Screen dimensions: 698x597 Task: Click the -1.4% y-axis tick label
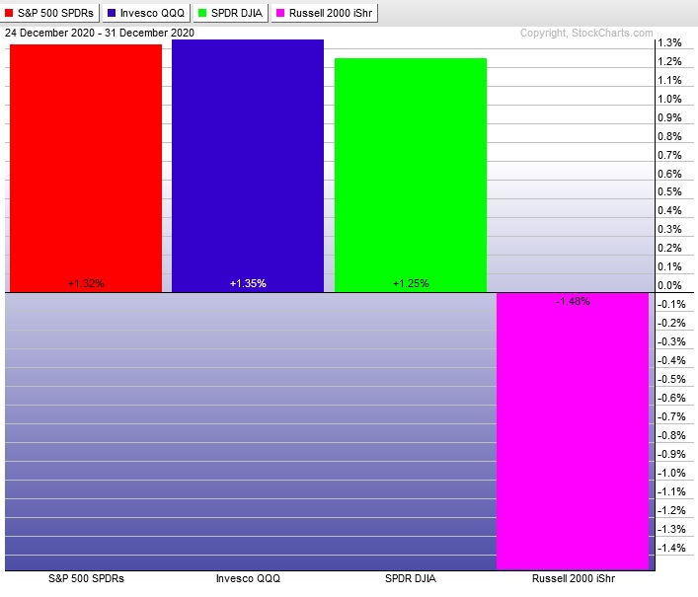(671, 548)
